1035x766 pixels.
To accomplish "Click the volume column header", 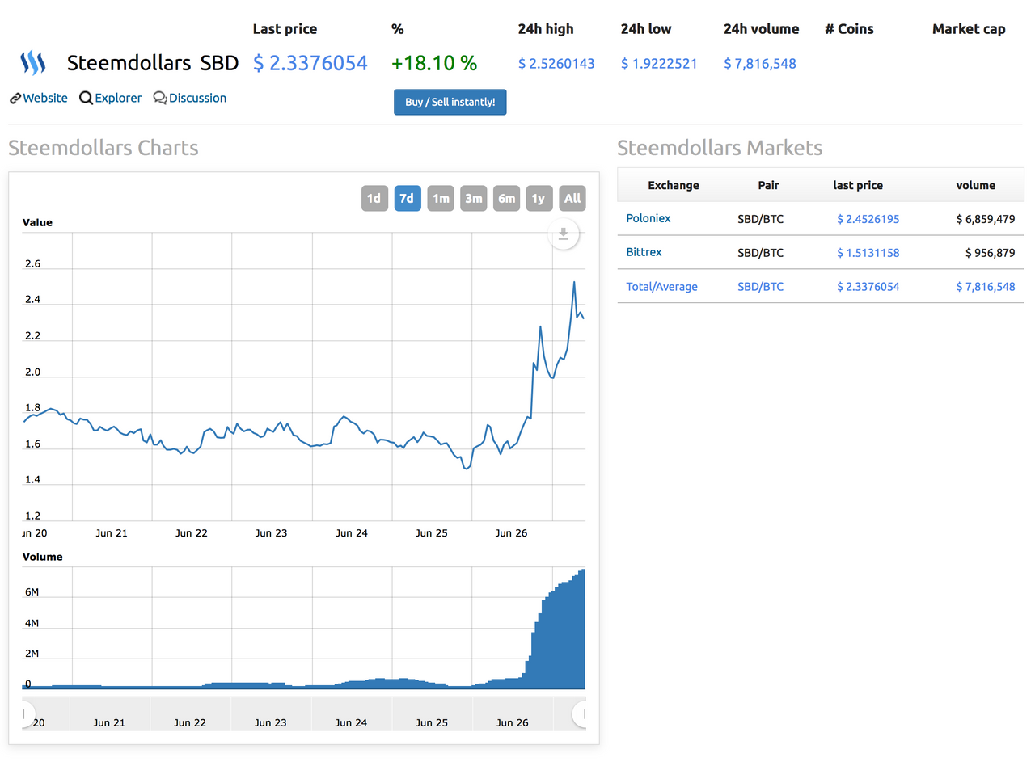I will (x=976, y=185).
